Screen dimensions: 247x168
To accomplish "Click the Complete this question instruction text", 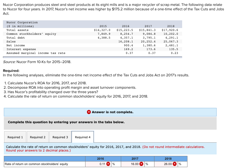I will click(66, 122).
